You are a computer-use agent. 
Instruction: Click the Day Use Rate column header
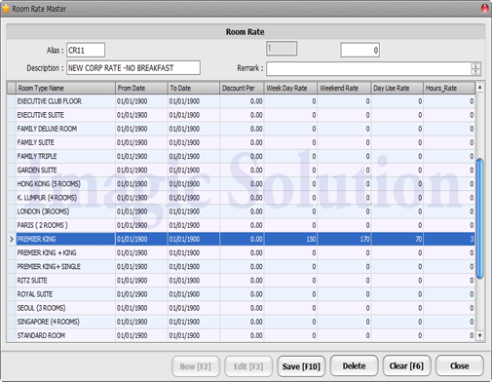[x=397, y=88]
